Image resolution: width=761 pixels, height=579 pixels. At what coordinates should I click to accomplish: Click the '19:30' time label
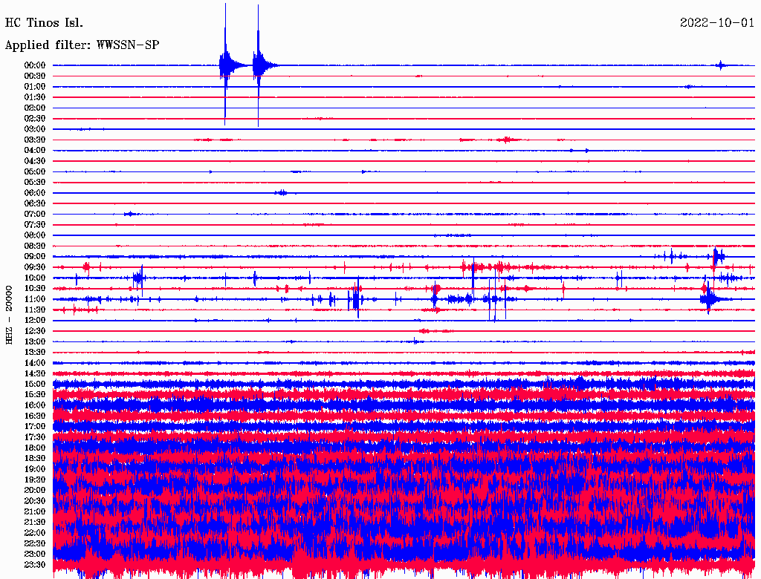[x=35, y=480]
